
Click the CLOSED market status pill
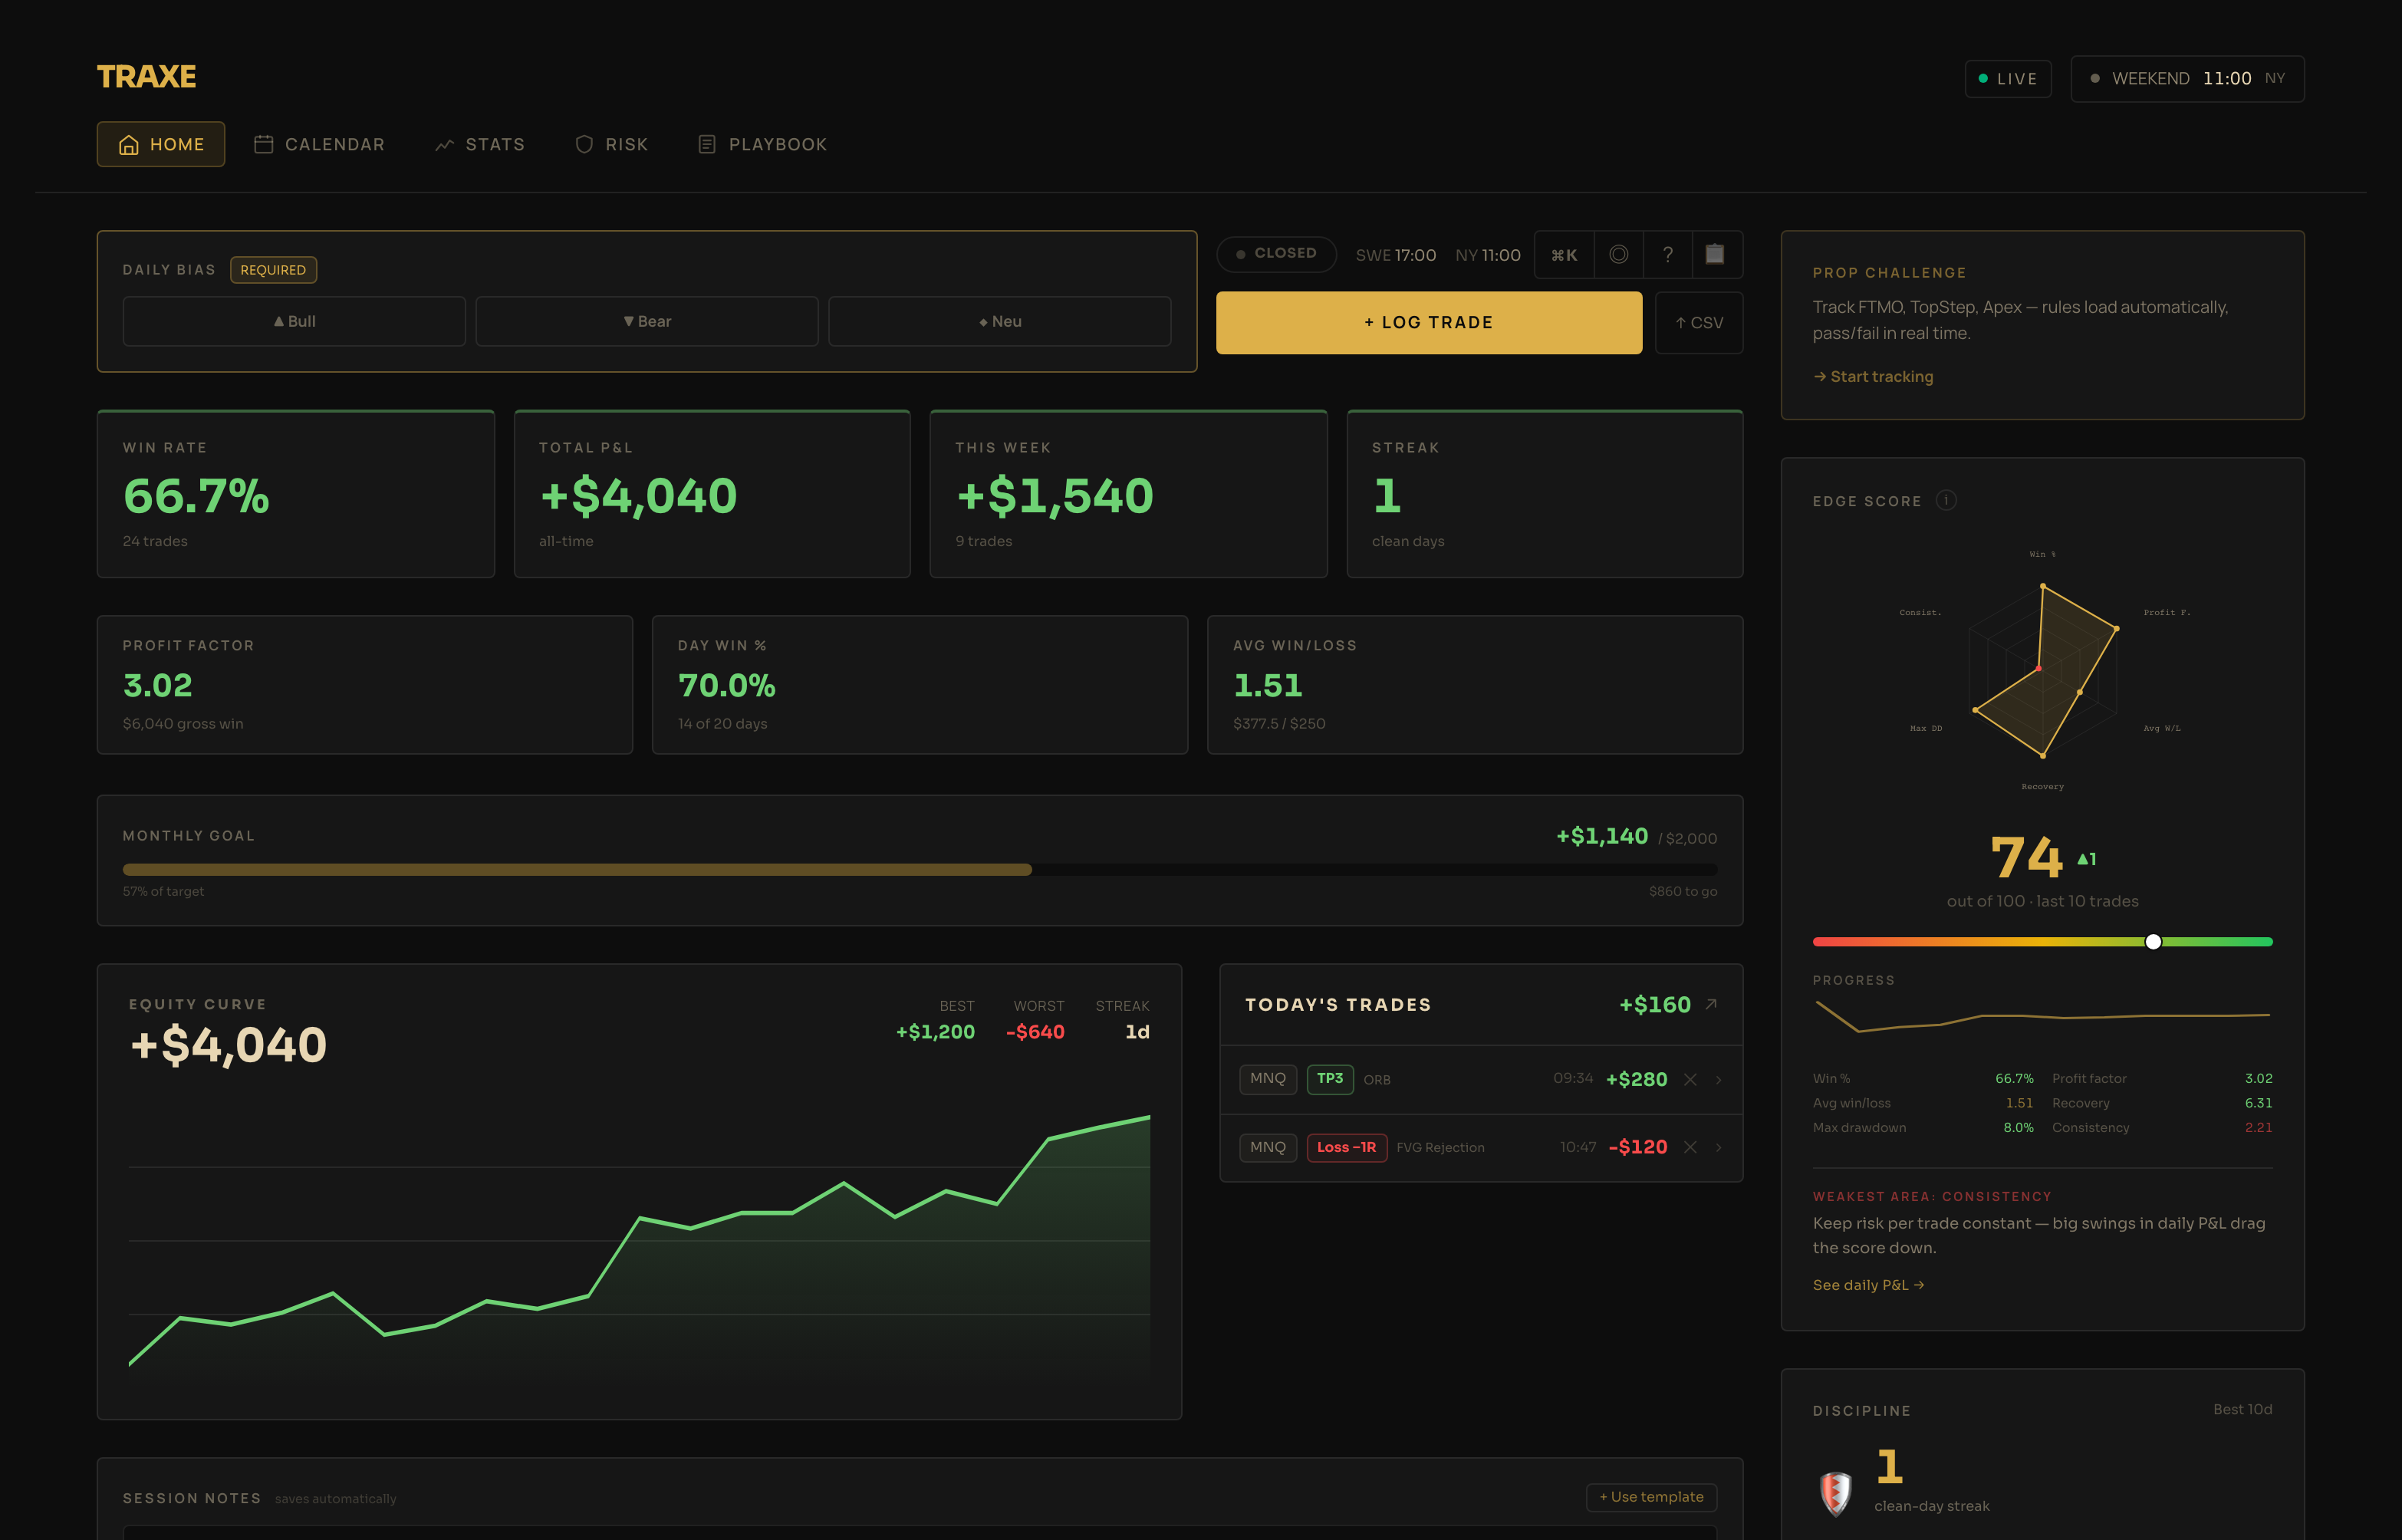tap(1276, 254)
